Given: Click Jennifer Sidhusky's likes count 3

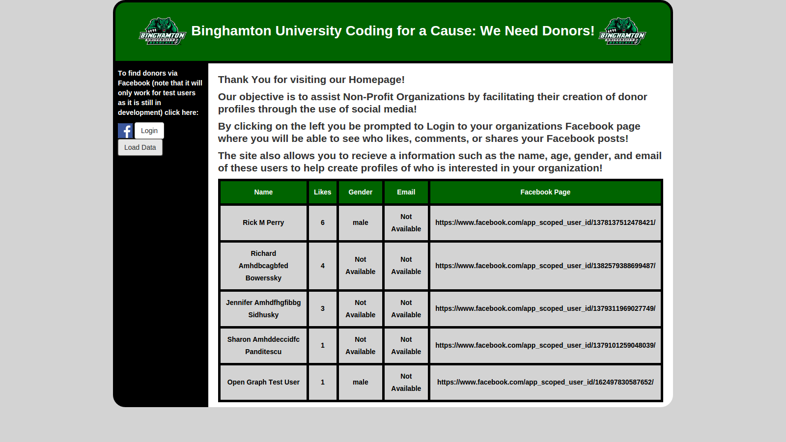Looking at the screenshot, I should 323,308.
